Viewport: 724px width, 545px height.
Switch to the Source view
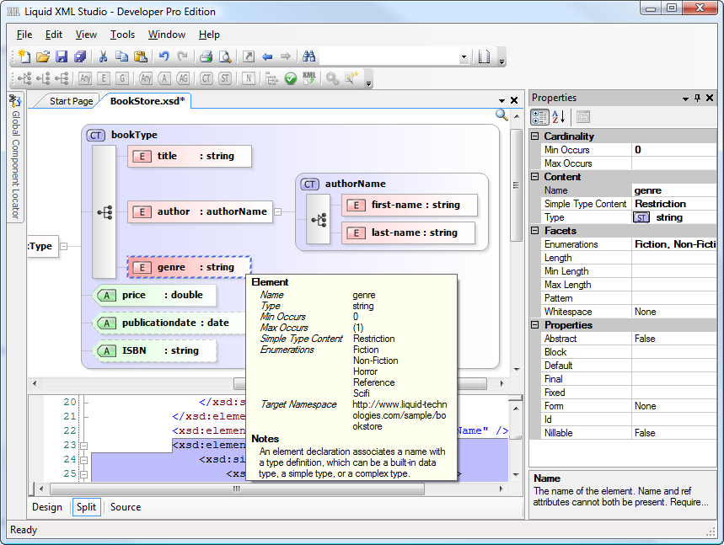point(126,507)
